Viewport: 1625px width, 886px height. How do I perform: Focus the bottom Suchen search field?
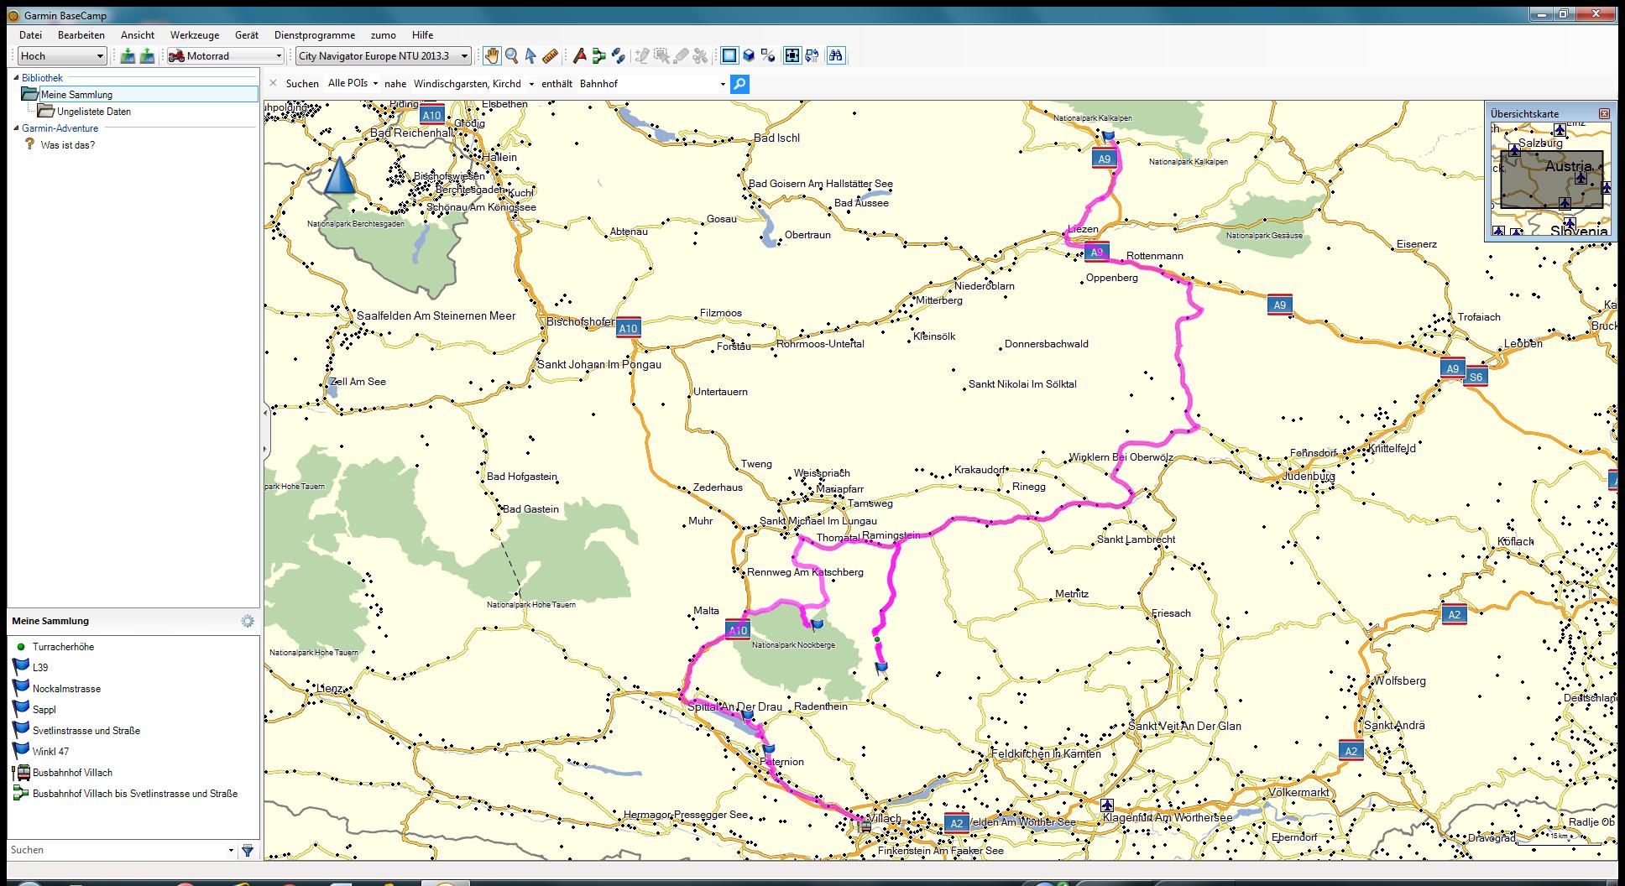tap(116, 850)
